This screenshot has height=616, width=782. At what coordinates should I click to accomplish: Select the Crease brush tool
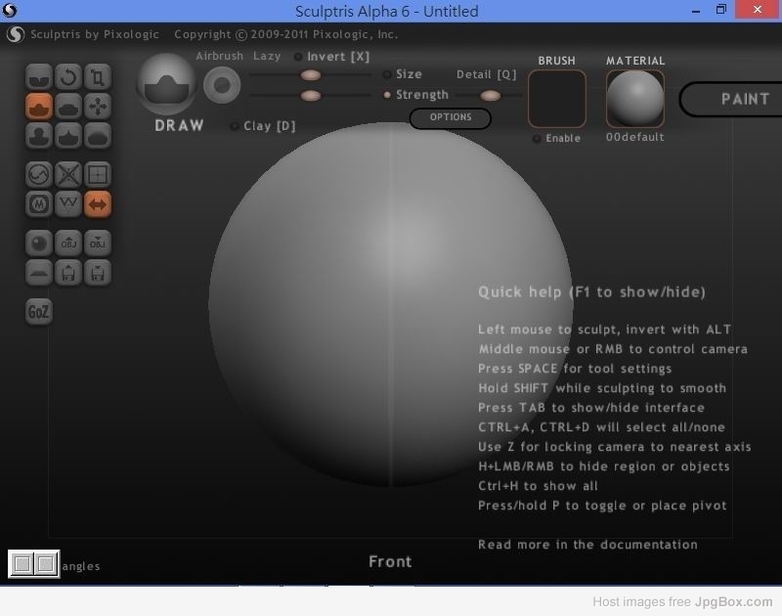[x=39, y=76]
